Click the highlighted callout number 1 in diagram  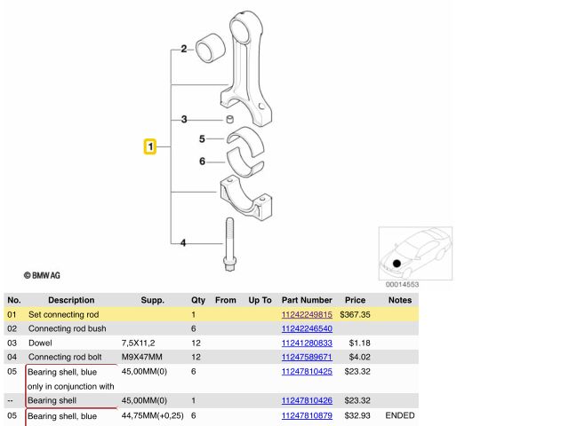pyautogui.click(x=151, y=146)
